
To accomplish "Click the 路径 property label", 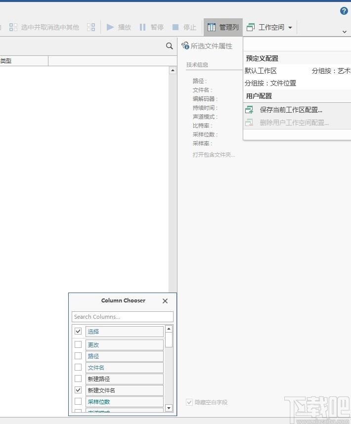I will coord(200,81).
